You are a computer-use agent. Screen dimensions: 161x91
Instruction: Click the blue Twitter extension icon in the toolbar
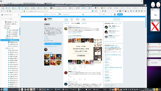click(134, 11)
